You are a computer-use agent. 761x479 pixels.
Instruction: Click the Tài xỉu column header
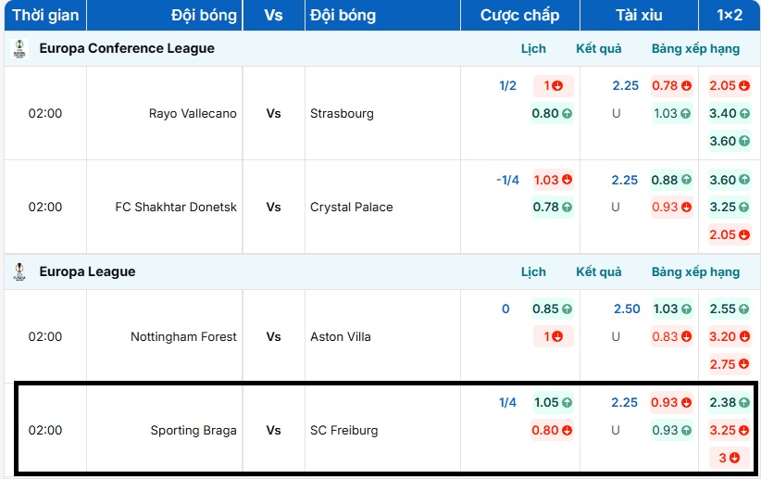click(x=639, y=15)
